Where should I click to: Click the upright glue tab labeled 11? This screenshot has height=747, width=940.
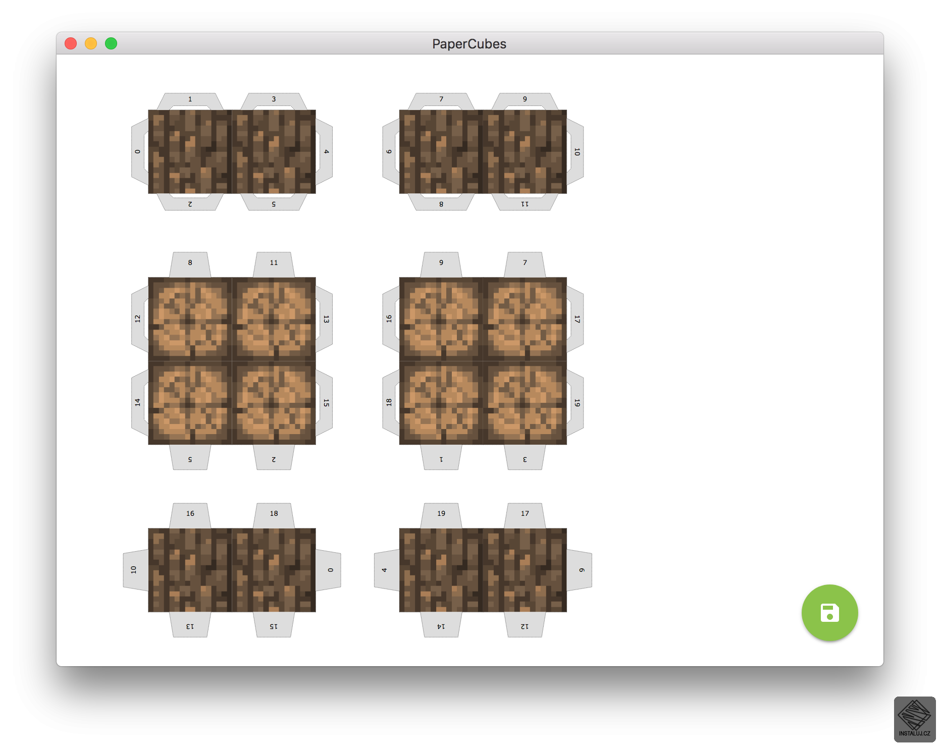click(x=274, y=264)
